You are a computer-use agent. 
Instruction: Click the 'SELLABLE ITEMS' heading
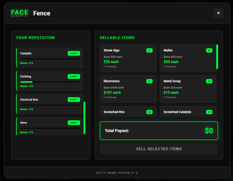pos(117,38)
